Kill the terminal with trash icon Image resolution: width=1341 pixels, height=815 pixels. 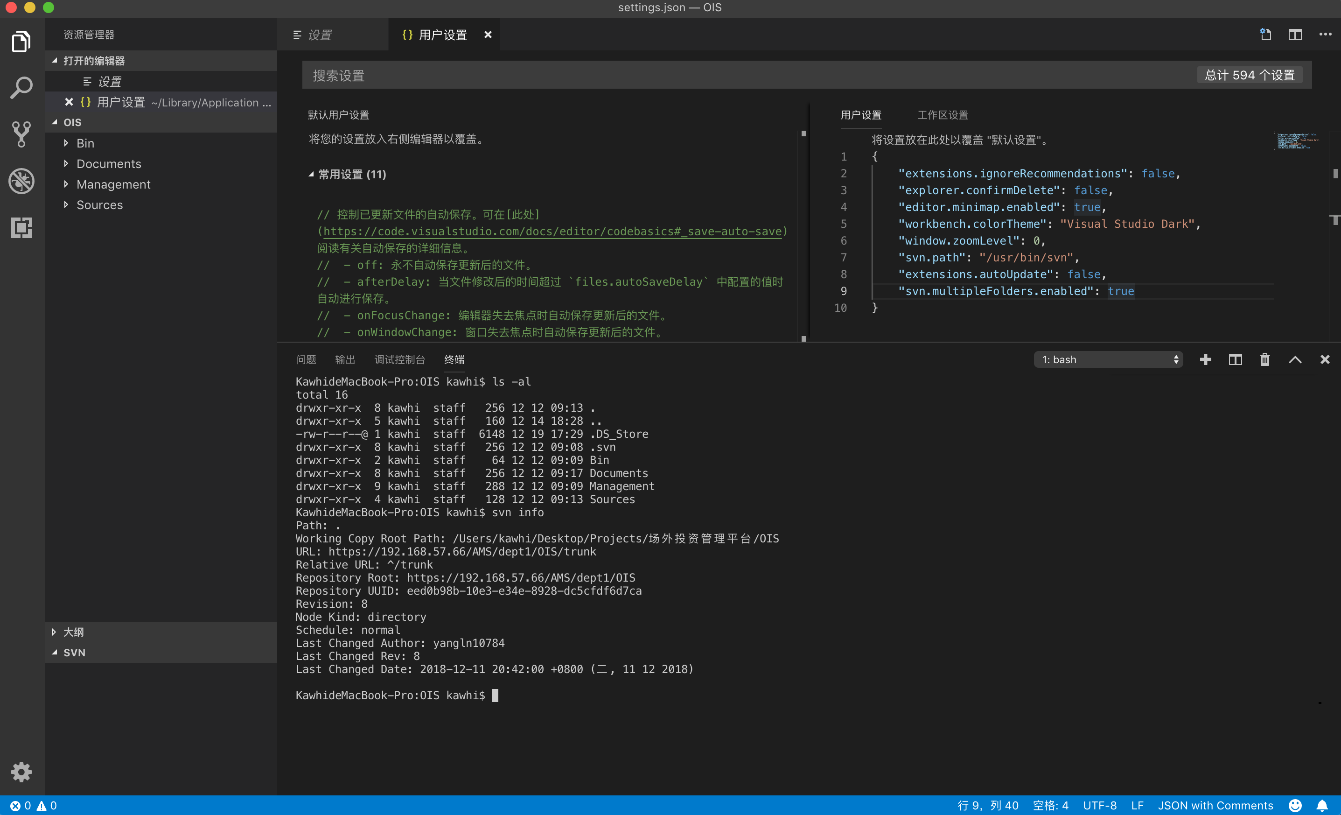1264,359
